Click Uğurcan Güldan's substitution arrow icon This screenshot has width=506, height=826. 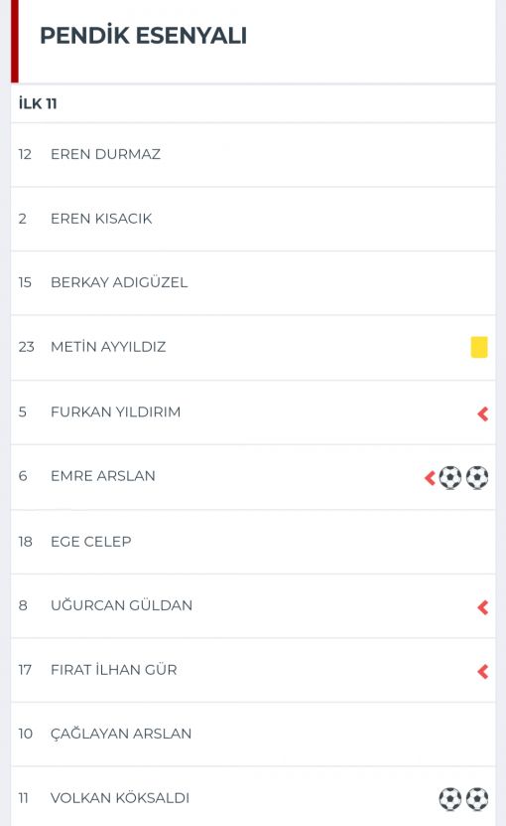(x=483, y=607)
